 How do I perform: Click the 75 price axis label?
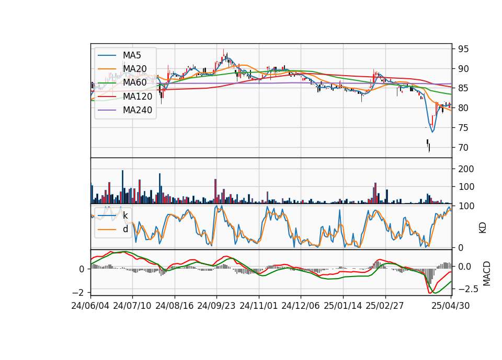(x=463, y=128)
